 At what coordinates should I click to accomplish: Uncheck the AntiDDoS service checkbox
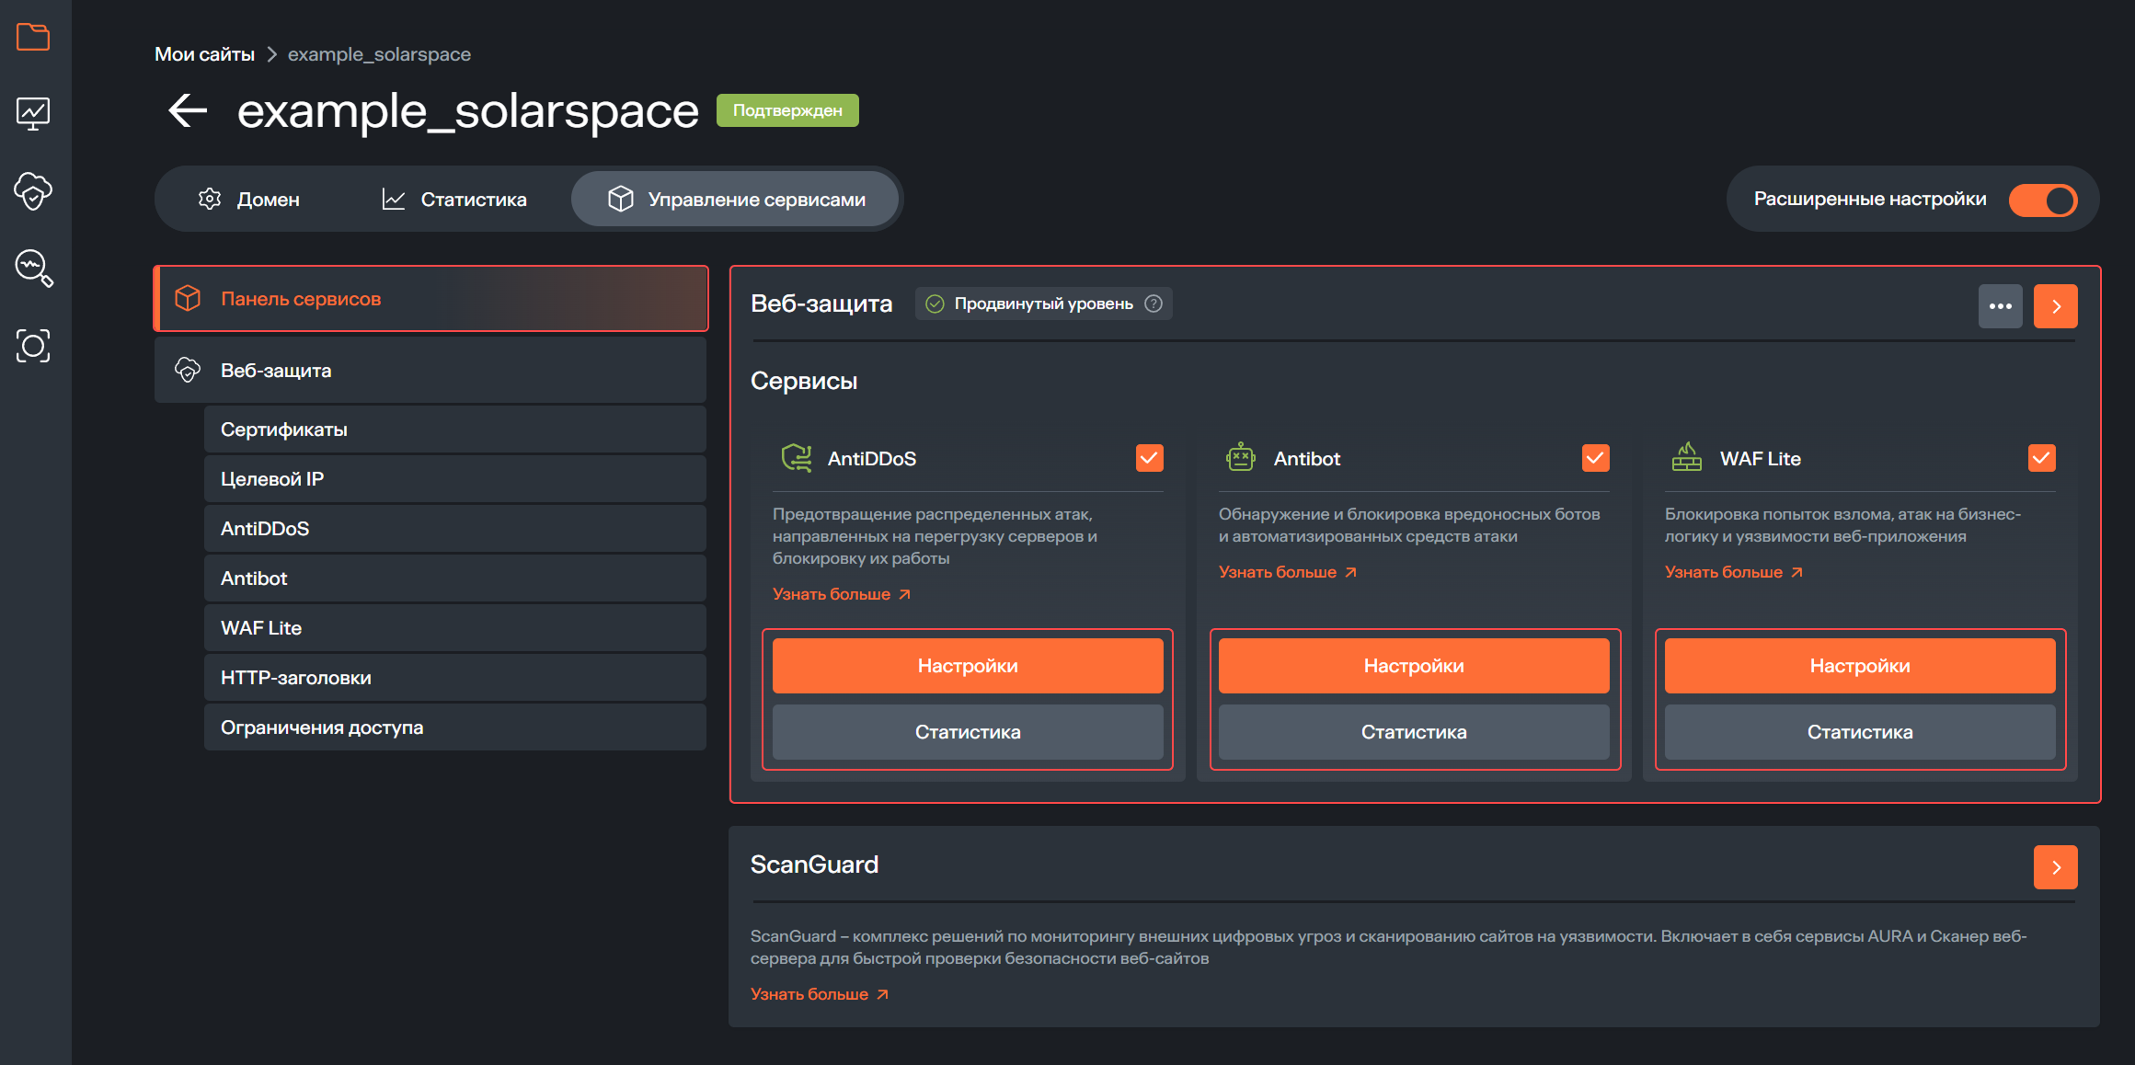coord(1149,458)
